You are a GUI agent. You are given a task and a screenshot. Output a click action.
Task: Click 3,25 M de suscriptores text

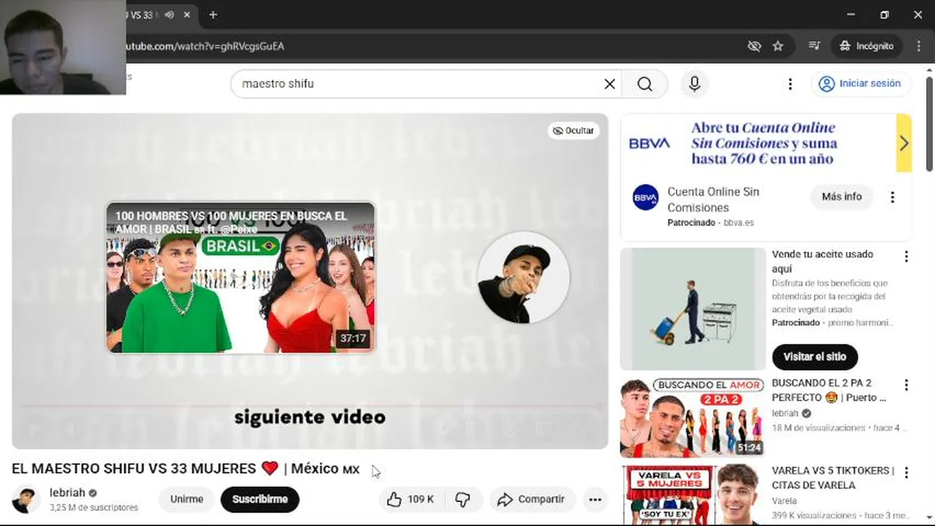click(94, 508)
